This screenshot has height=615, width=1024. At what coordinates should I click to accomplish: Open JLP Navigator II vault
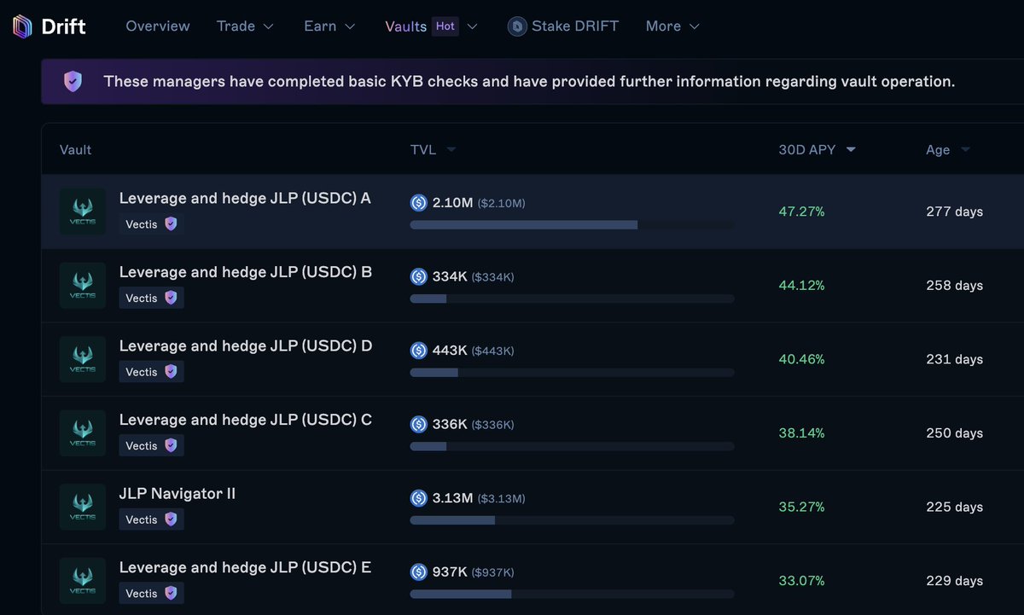[x=177, y=494]
